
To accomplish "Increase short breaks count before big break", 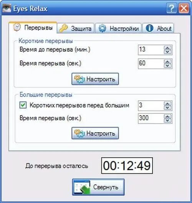I will (167, 103).
